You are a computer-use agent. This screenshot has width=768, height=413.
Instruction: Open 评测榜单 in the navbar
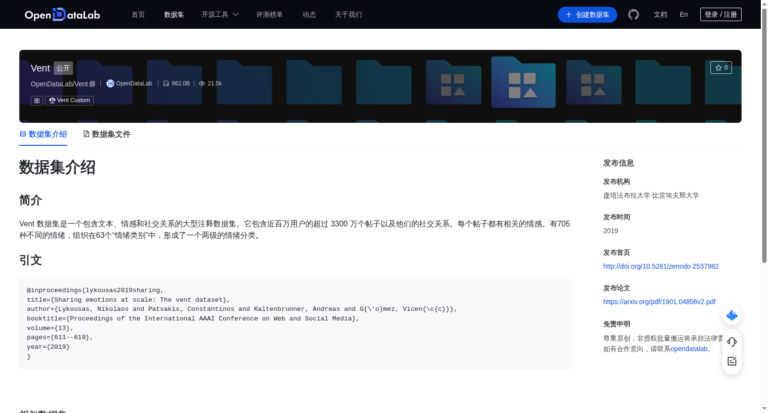point(270,14)
